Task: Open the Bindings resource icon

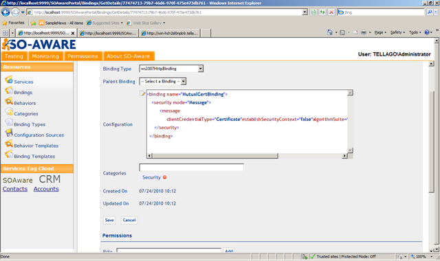Action: tap(9, 91)
